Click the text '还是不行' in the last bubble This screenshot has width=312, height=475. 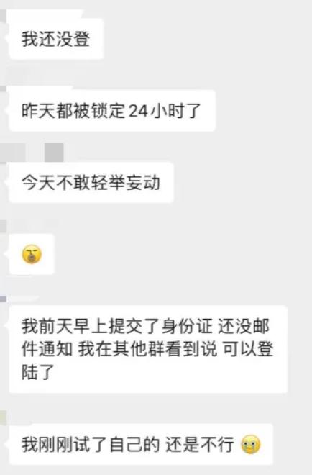click(200, 444)
